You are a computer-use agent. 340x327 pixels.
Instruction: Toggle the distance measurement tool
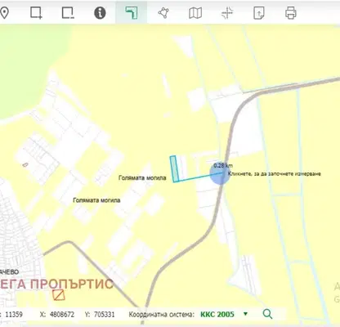point(132,13)
